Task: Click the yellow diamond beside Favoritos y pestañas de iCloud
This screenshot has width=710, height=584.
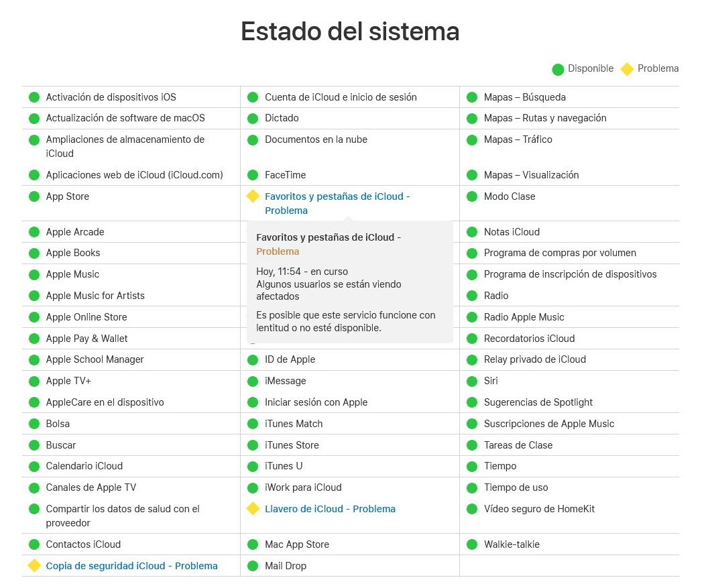Action: click(x=253, y=196)
